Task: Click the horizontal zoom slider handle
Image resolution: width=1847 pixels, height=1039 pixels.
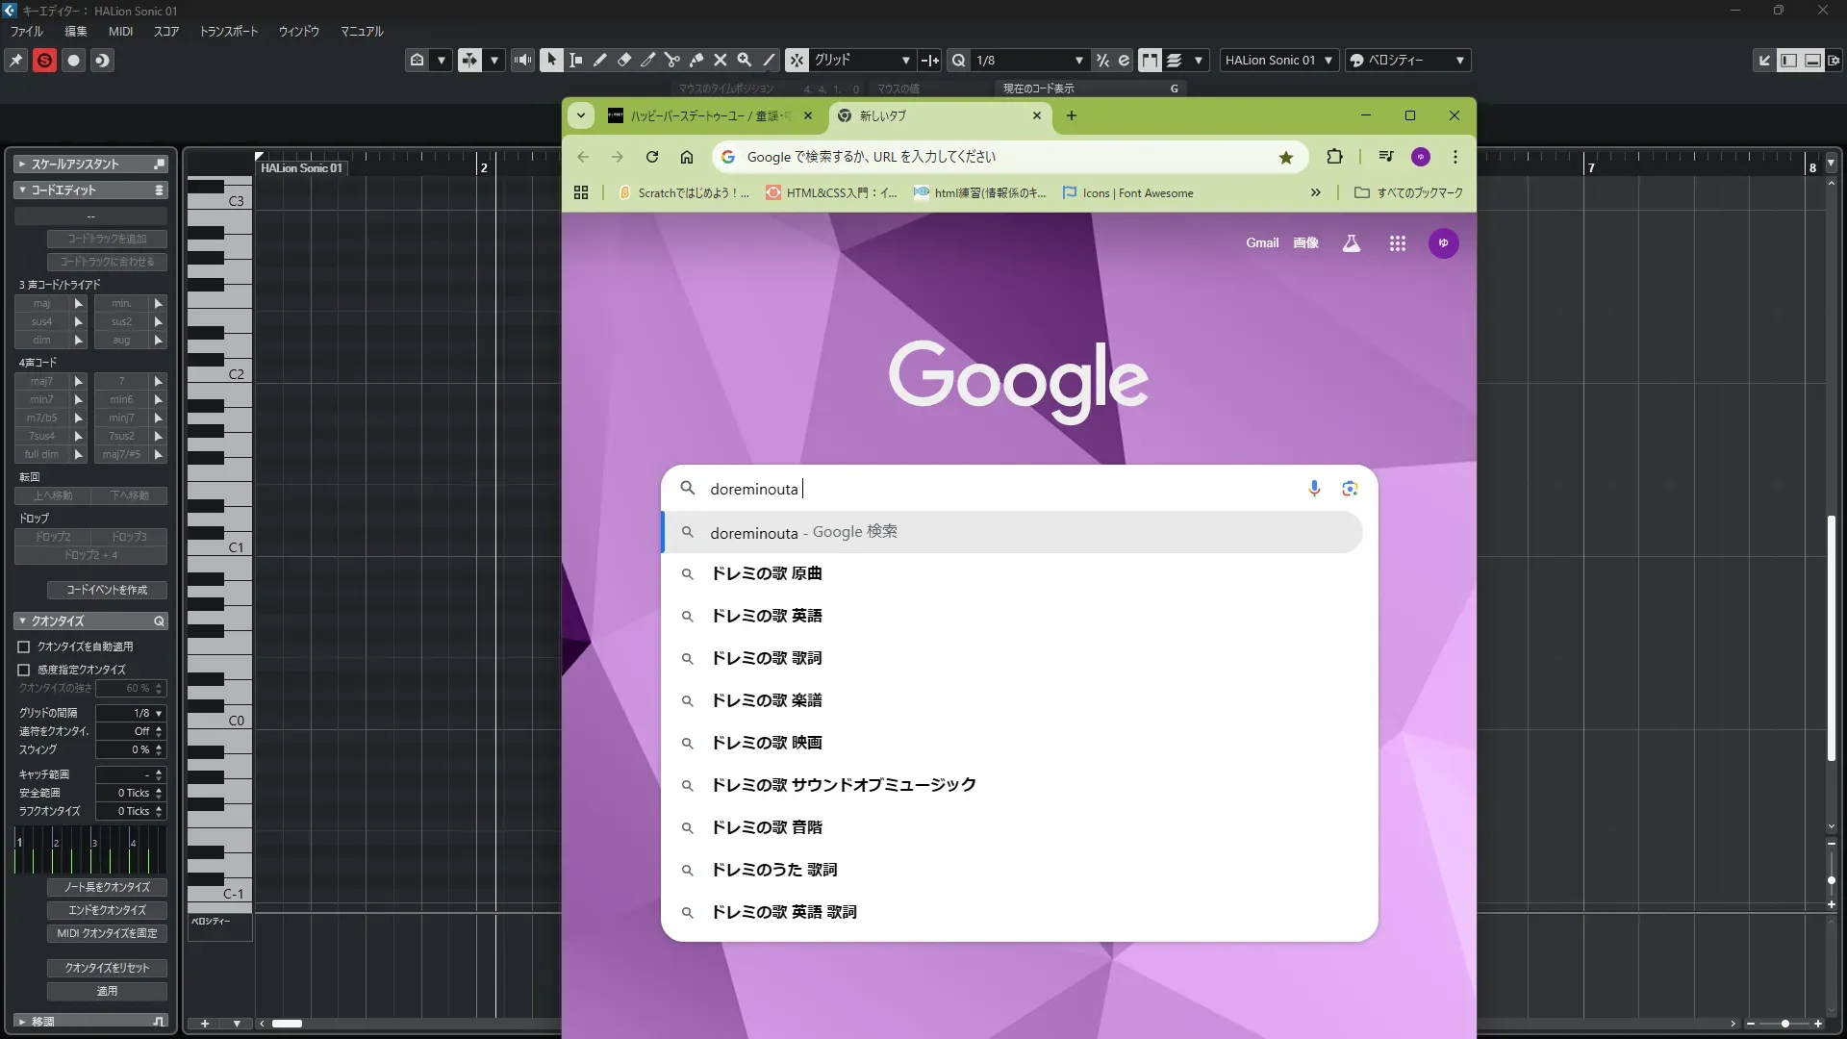Action: 1784,1024
